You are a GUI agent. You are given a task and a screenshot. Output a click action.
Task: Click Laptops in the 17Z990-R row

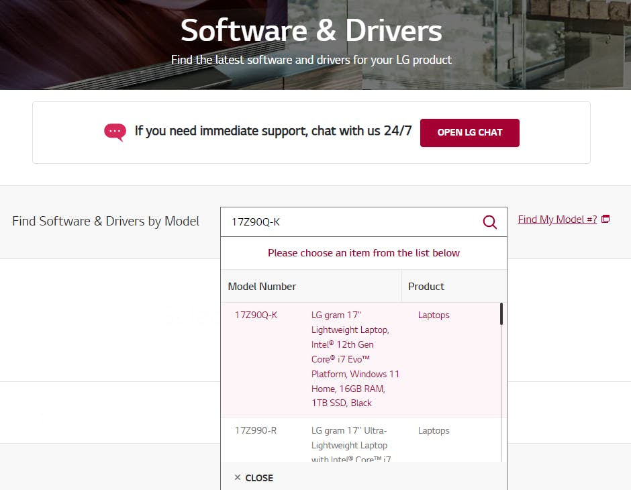click(x=434, y=430)
